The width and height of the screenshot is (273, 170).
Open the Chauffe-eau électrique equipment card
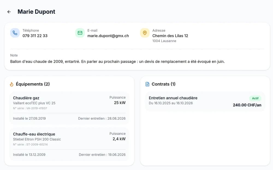(x=69, y=144)
